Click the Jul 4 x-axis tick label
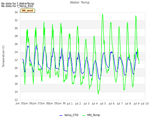The image size is (160, 120). 95,103
